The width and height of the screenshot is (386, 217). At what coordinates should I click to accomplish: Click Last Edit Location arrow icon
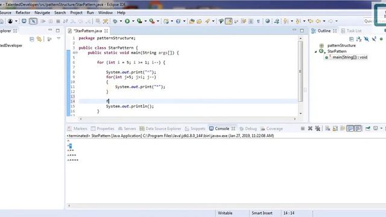click(x=311, y=22)
